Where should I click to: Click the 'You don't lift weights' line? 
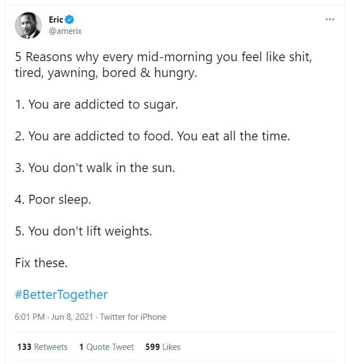(x=83, y=232)
